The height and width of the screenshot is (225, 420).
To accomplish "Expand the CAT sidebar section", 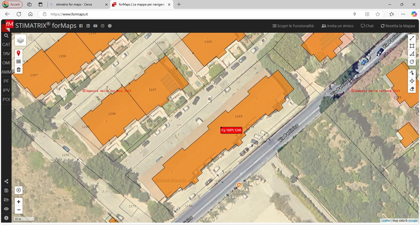I will 6,44.
